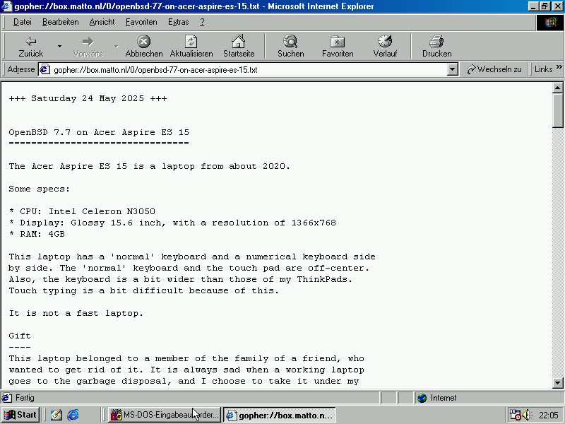
Task: Click the 'Gift' section heading
Action: click(20, 336)
